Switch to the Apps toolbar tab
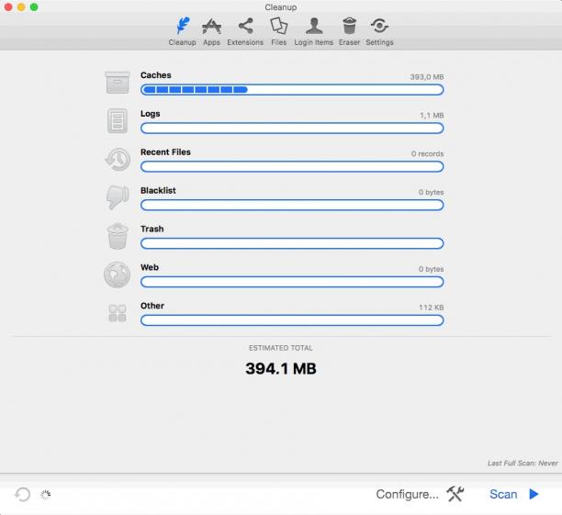 tap(211, 32)
